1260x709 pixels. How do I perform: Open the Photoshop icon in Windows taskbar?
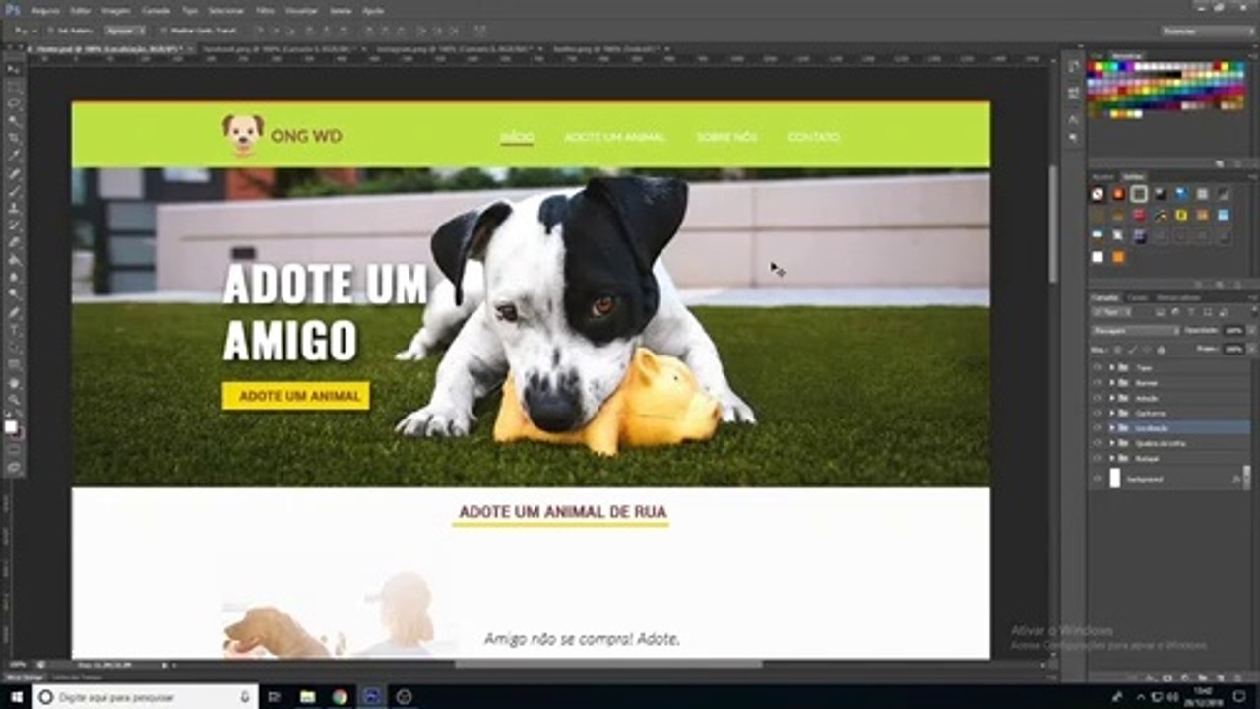pyautogui.click(x=371, y=697)
